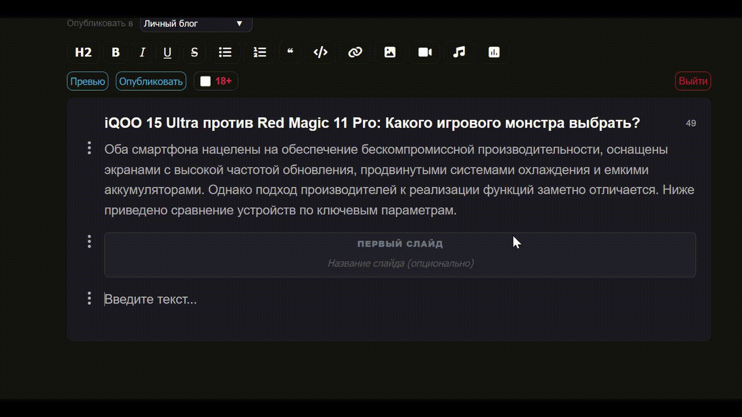
Task: Apply H2 heading formatting
Action: tap(83, 52)
